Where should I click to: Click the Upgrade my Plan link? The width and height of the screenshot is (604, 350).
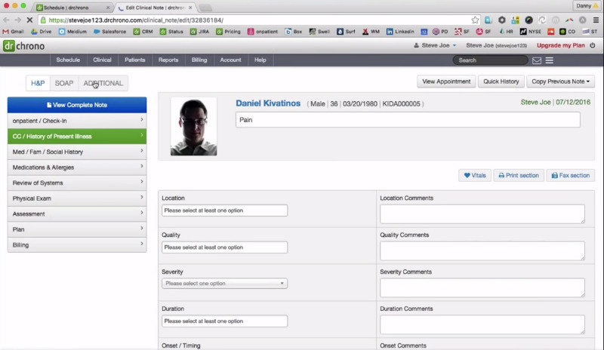[564, 46]
